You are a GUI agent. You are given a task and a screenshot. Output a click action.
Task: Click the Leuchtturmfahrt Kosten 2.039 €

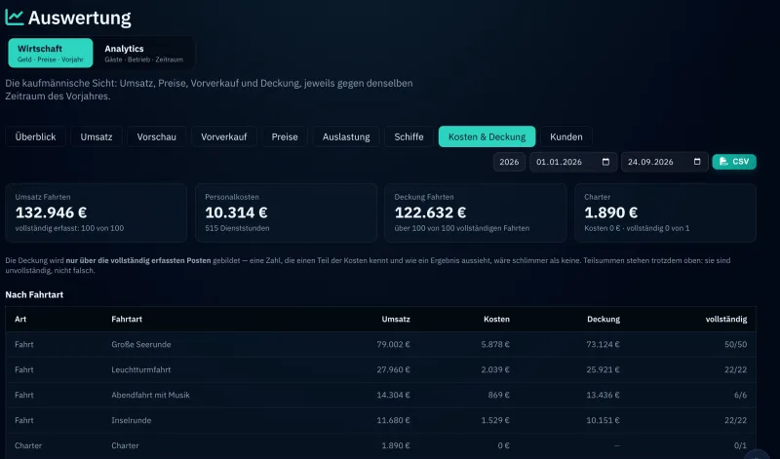(495, 370)
